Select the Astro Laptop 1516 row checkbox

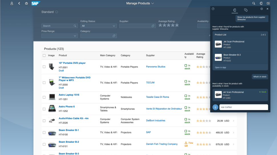click(44, 97)
